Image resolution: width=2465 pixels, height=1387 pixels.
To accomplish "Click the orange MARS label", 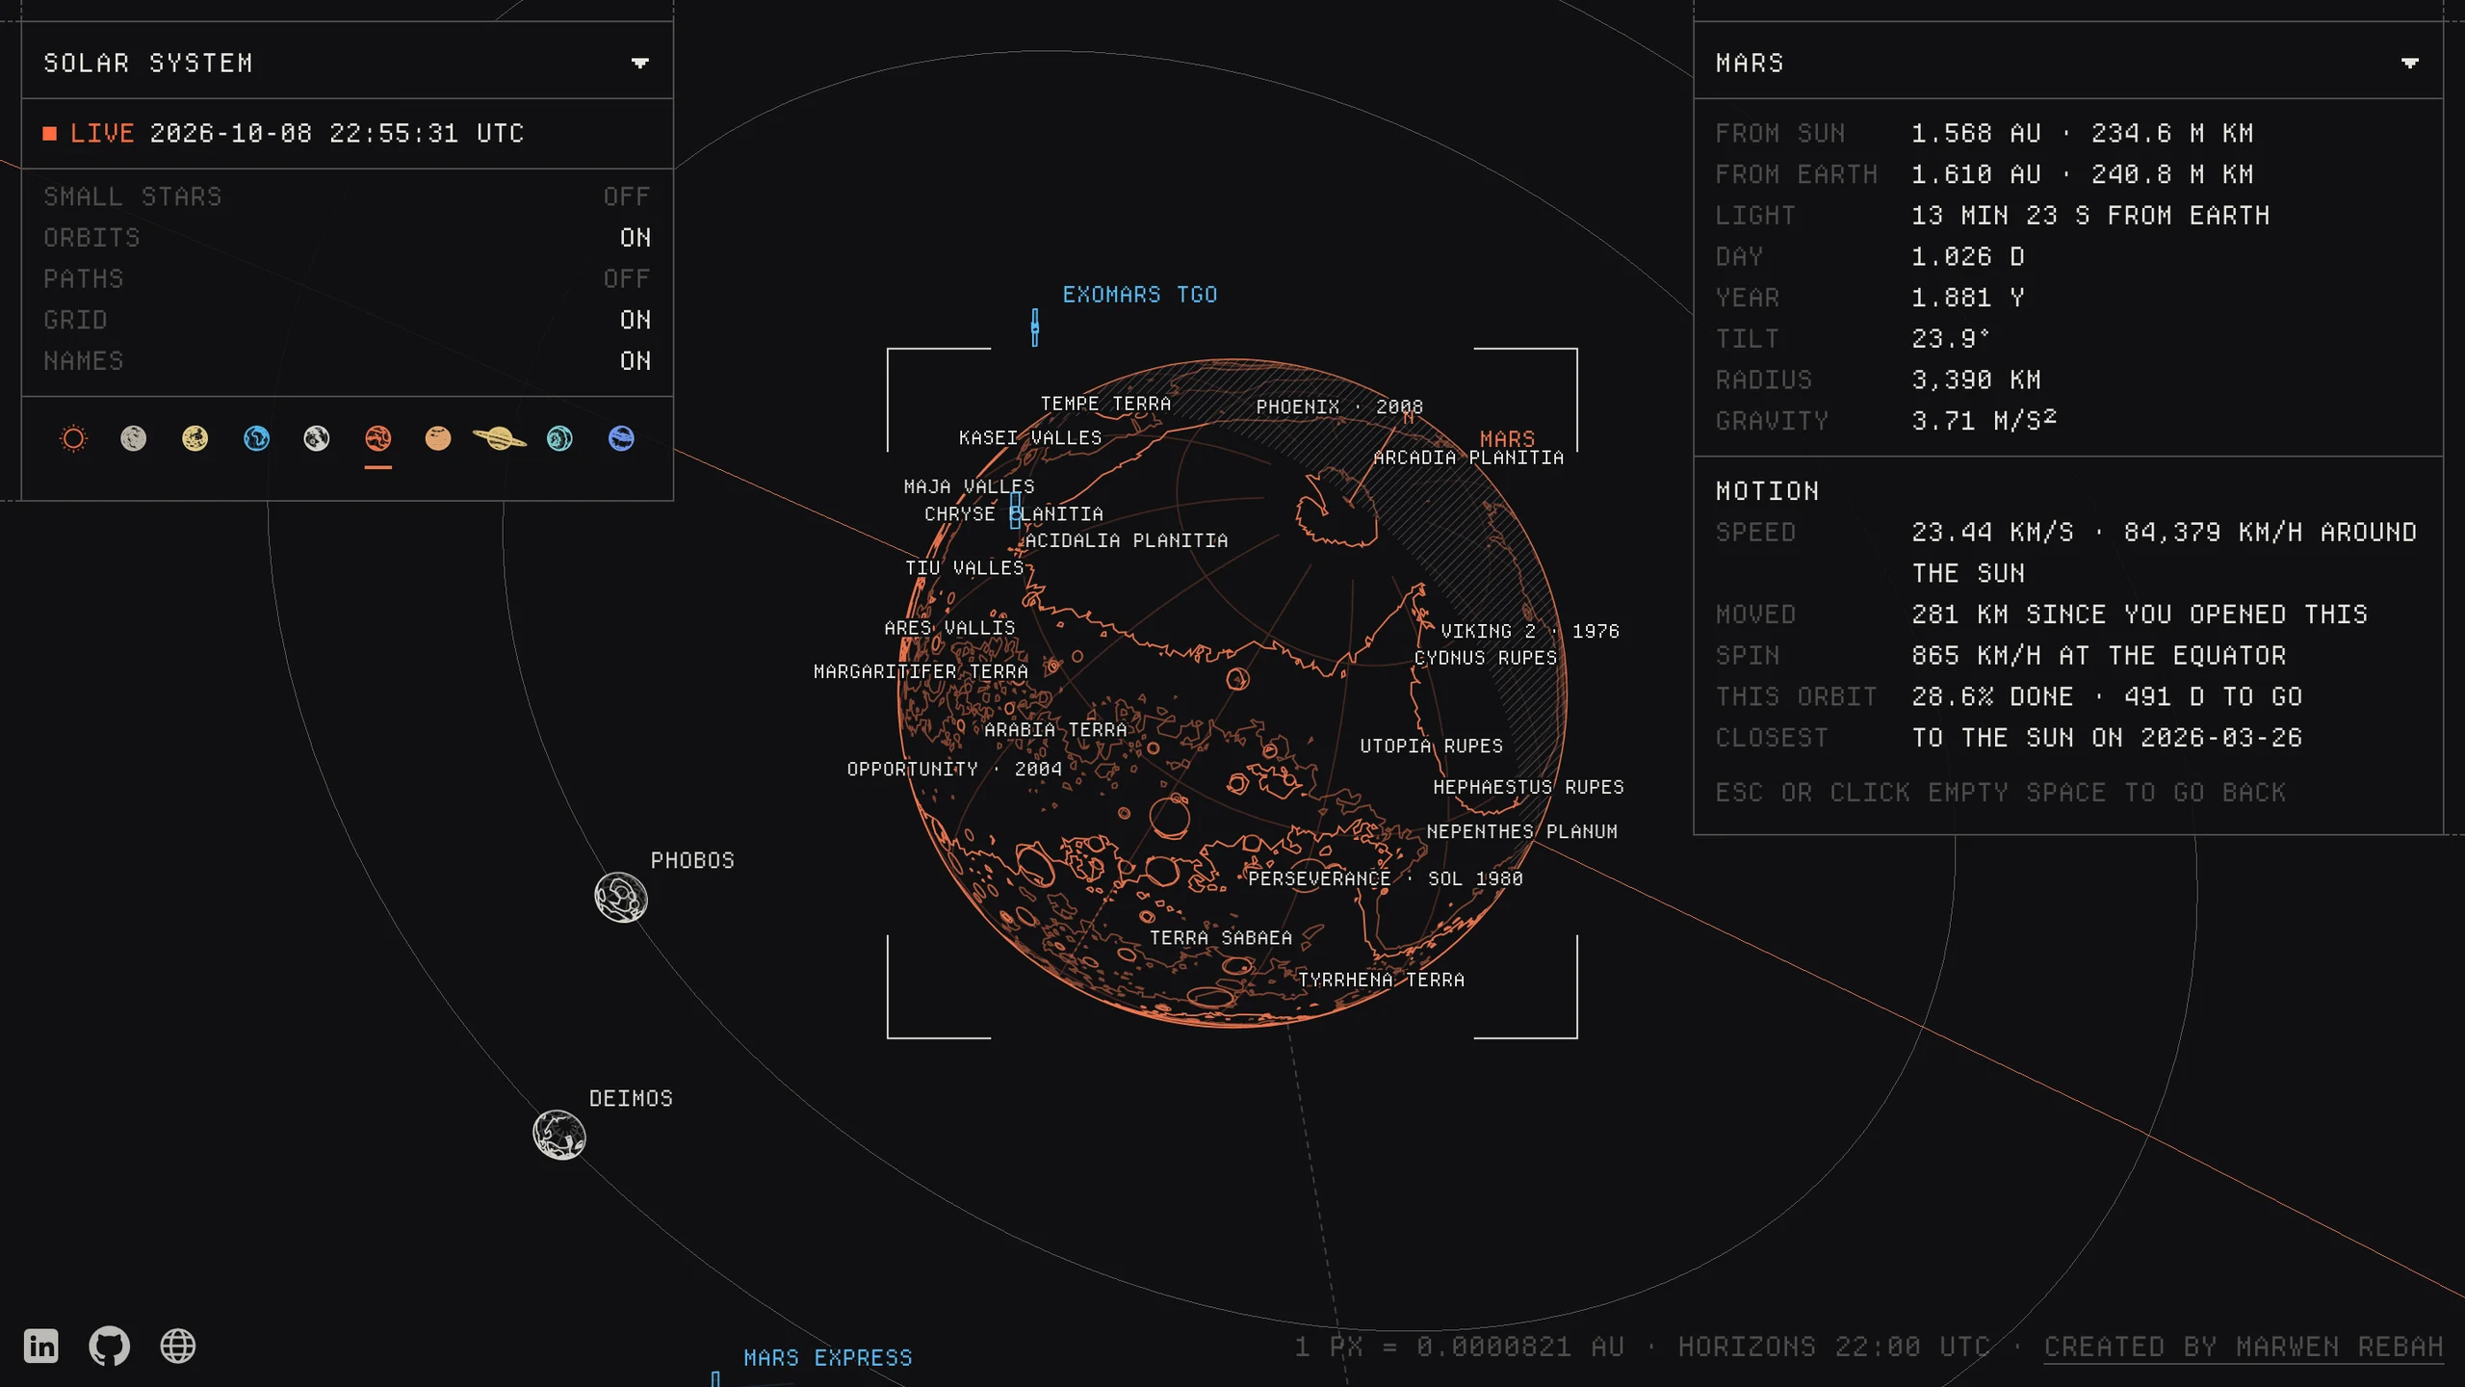I will [x=1508, y=438].
